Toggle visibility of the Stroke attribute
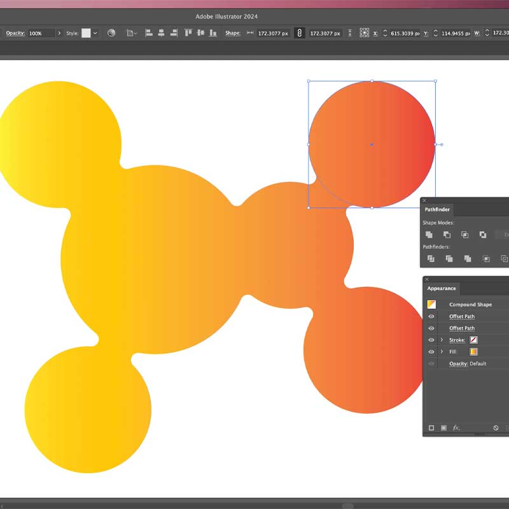 (431, 339)
